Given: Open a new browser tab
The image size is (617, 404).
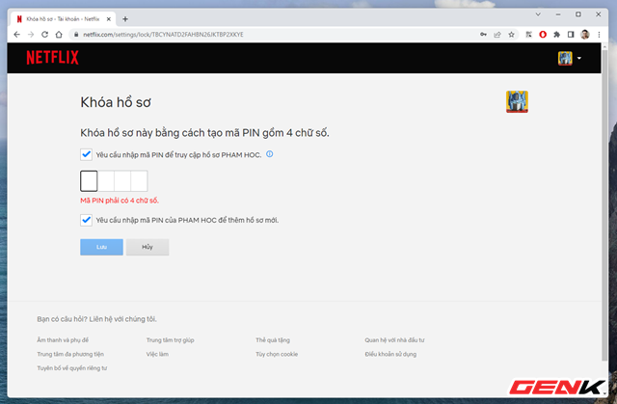Looking at the screenshot, I should [125, 19].
